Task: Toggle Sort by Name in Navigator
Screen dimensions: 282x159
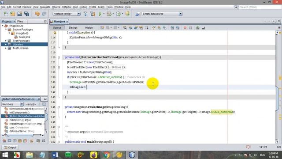Action: 38,140
